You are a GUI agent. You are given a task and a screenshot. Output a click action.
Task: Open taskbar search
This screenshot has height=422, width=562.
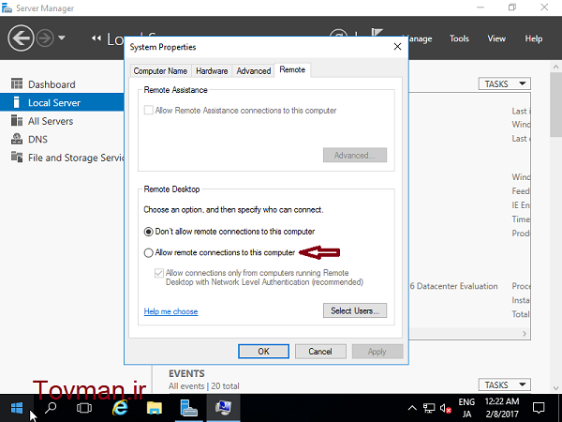tap(51, 408)
